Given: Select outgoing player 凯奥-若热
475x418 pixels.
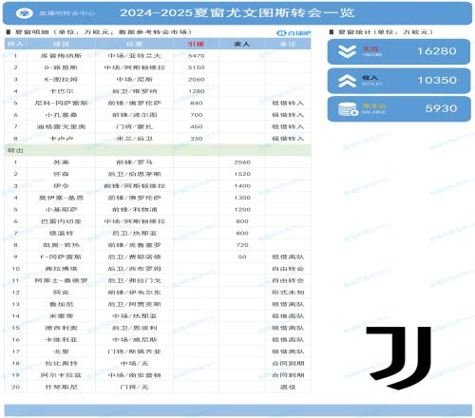Looking at the screenshot, I should point(61,245).
